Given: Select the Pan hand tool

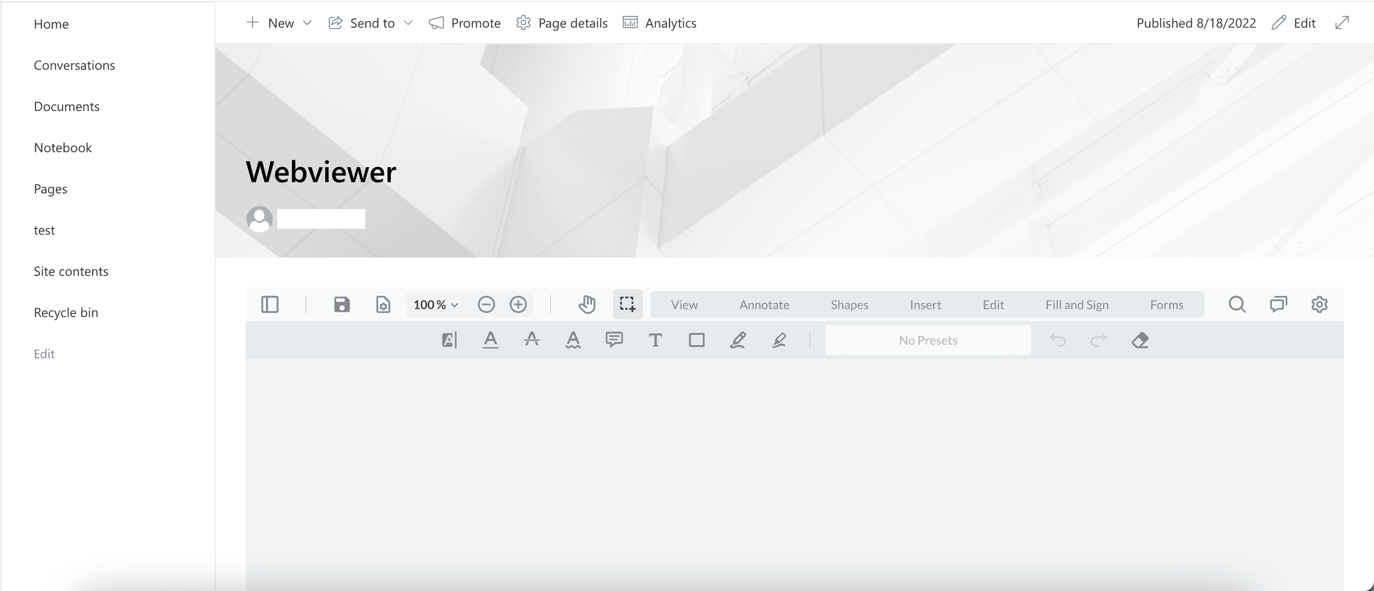Looking at the screenshot, I should coord(587,304).
